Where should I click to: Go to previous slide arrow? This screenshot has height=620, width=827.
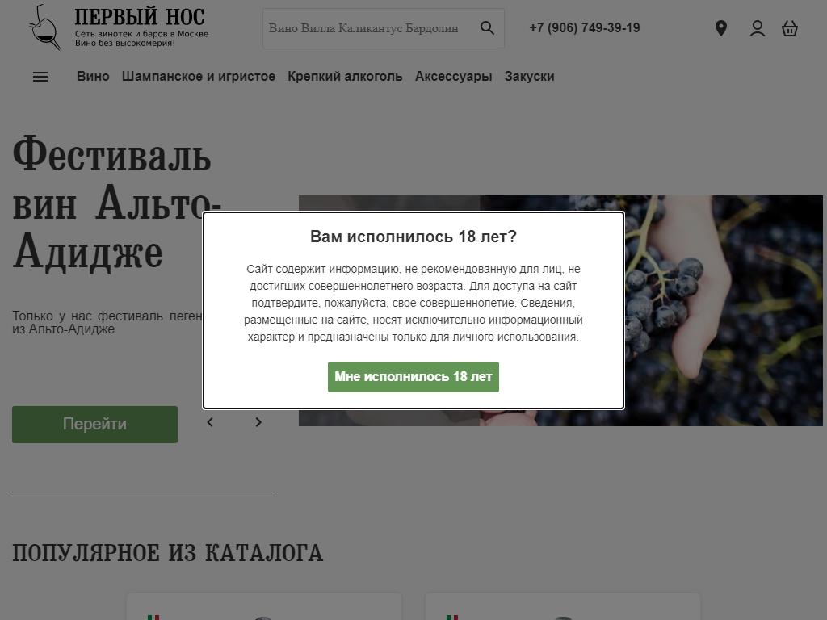pyautogui.click(x=210, y=422)
